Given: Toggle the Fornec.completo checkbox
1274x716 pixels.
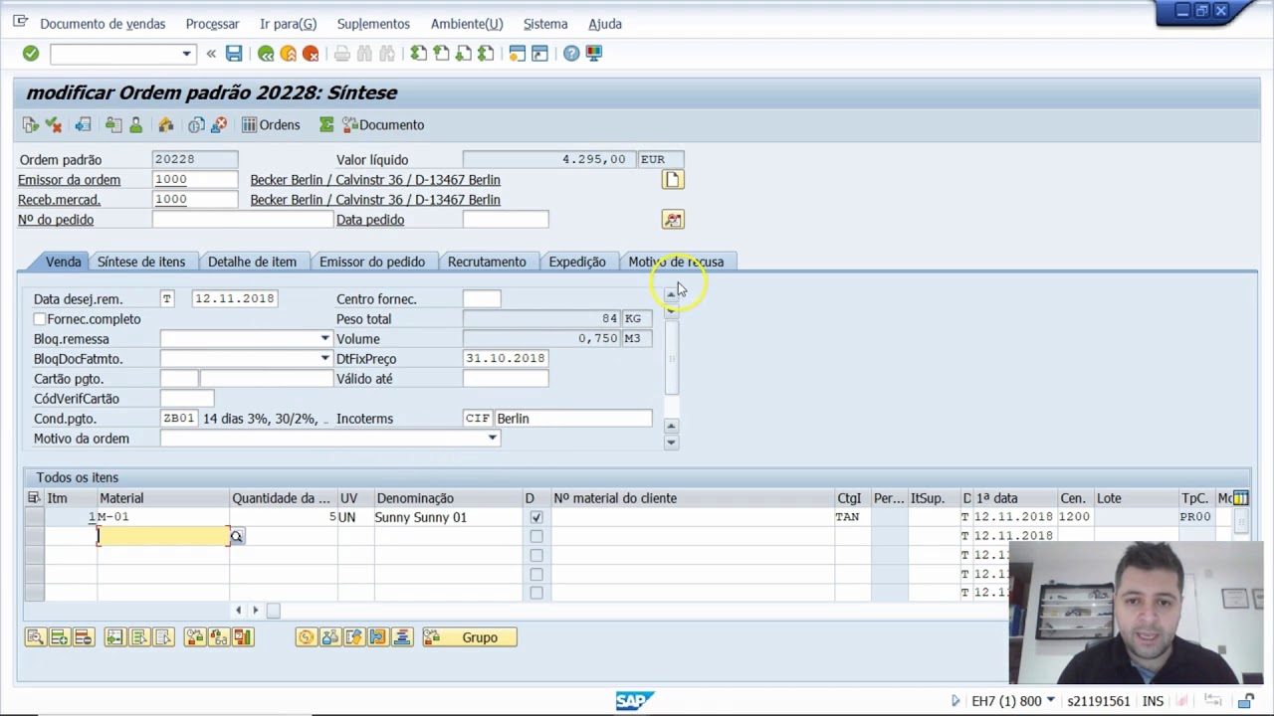Looking at the screenshot, I should [x=40, y=319].
